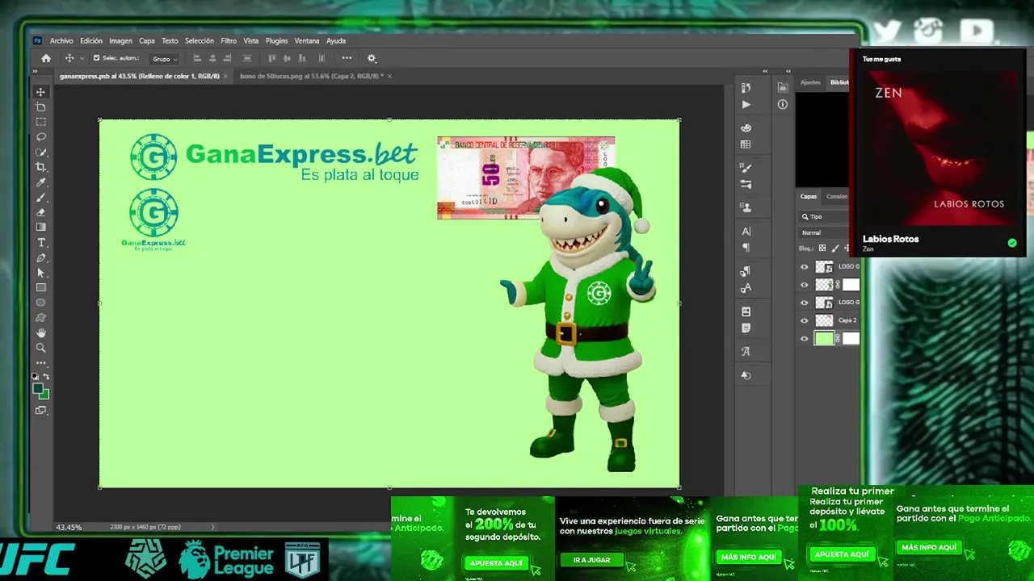
Task: Hide the Capa 2 layer
Action: (804, 320)
